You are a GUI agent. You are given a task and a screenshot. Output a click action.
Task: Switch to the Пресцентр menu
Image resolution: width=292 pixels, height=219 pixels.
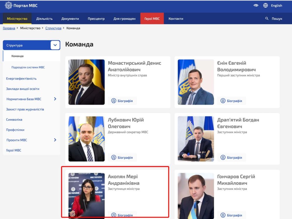(96, 18)
